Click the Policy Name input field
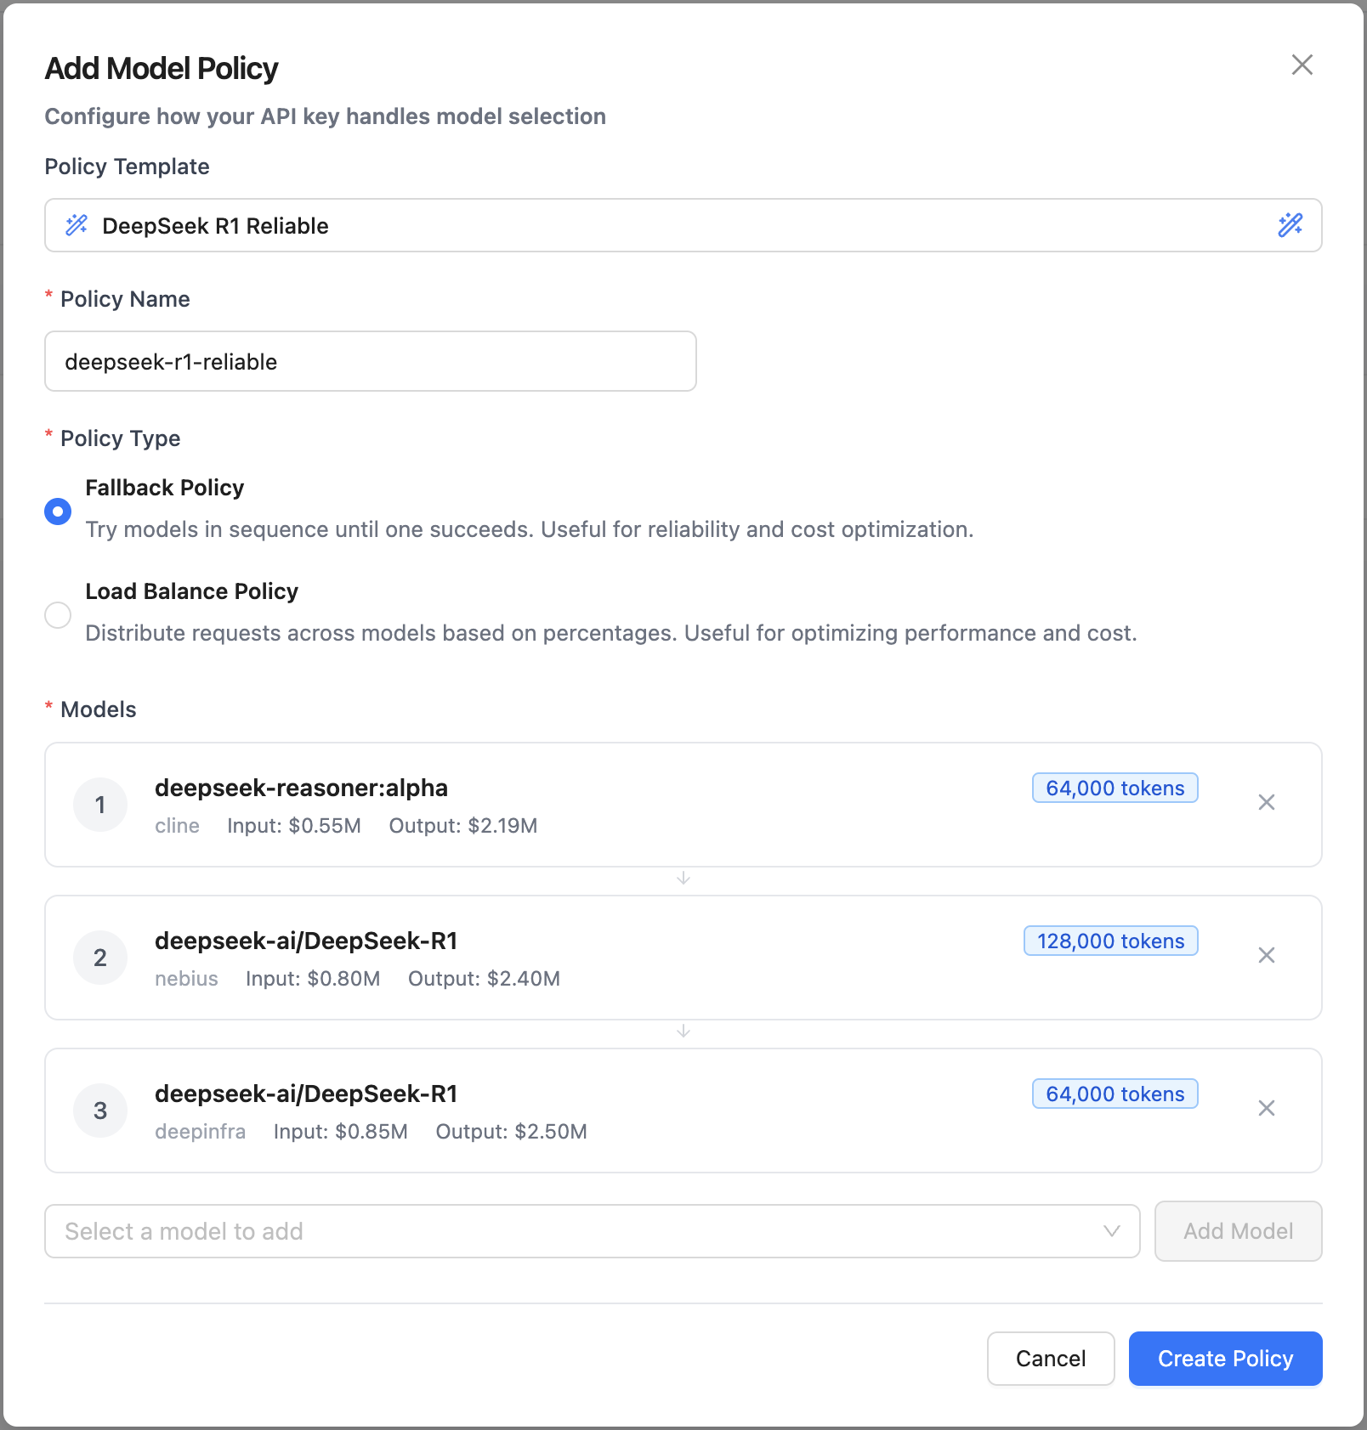1367x1430 pixels. coord(371,361)
